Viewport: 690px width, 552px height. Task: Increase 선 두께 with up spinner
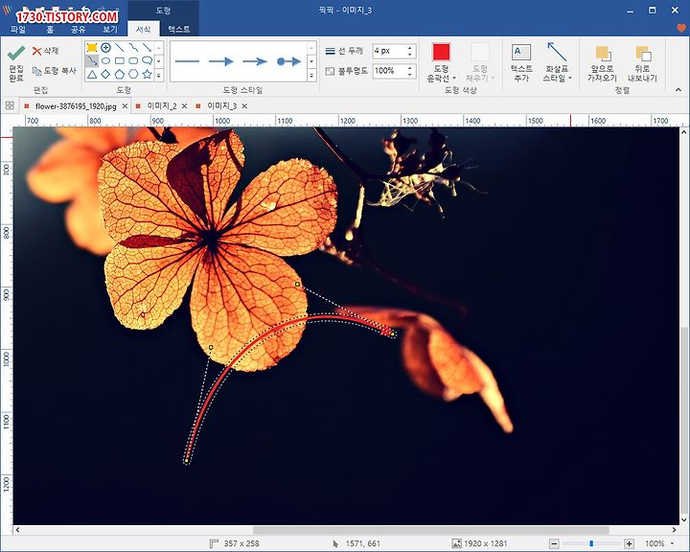pyautogui.click(x=410, y=48)
